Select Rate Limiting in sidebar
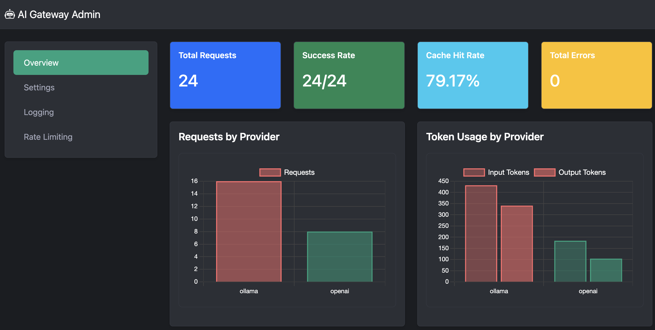This screenshot has width=655, height=330. pyautogui.click(x=48, y=137)
